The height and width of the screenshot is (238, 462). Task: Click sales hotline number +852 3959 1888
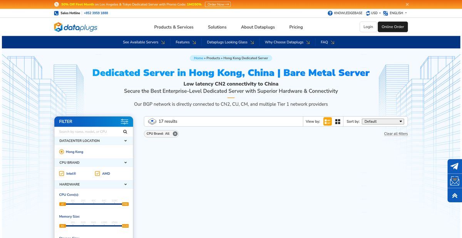click(96, 13)
